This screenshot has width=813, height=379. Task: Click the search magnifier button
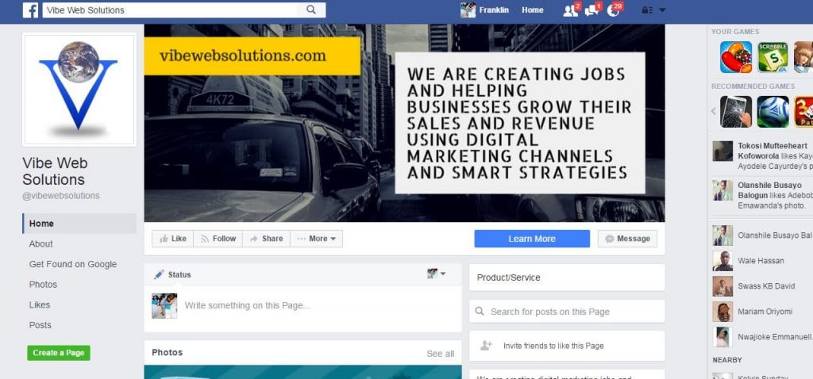(311, 10)
